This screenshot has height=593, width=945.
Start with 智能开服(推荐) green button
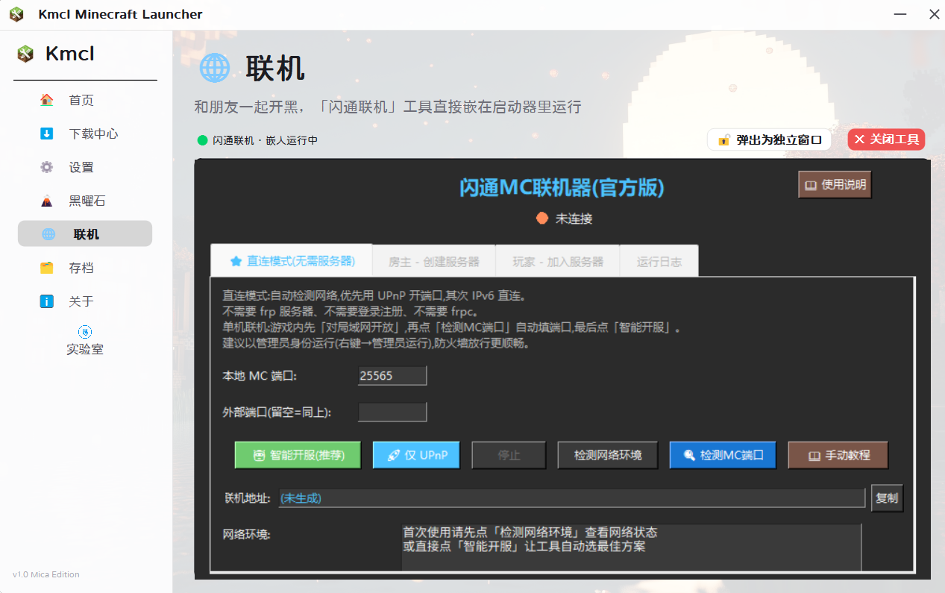[298, 455]
